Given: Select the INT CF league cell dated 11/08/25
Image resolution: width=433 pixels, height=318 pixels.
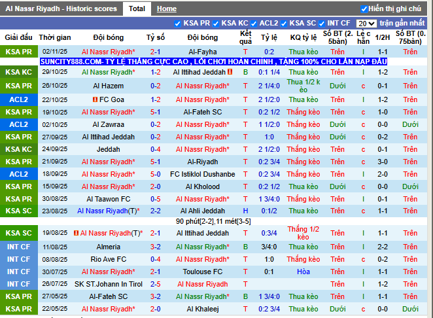Looking at the screenshot, I should pos(19,247).
